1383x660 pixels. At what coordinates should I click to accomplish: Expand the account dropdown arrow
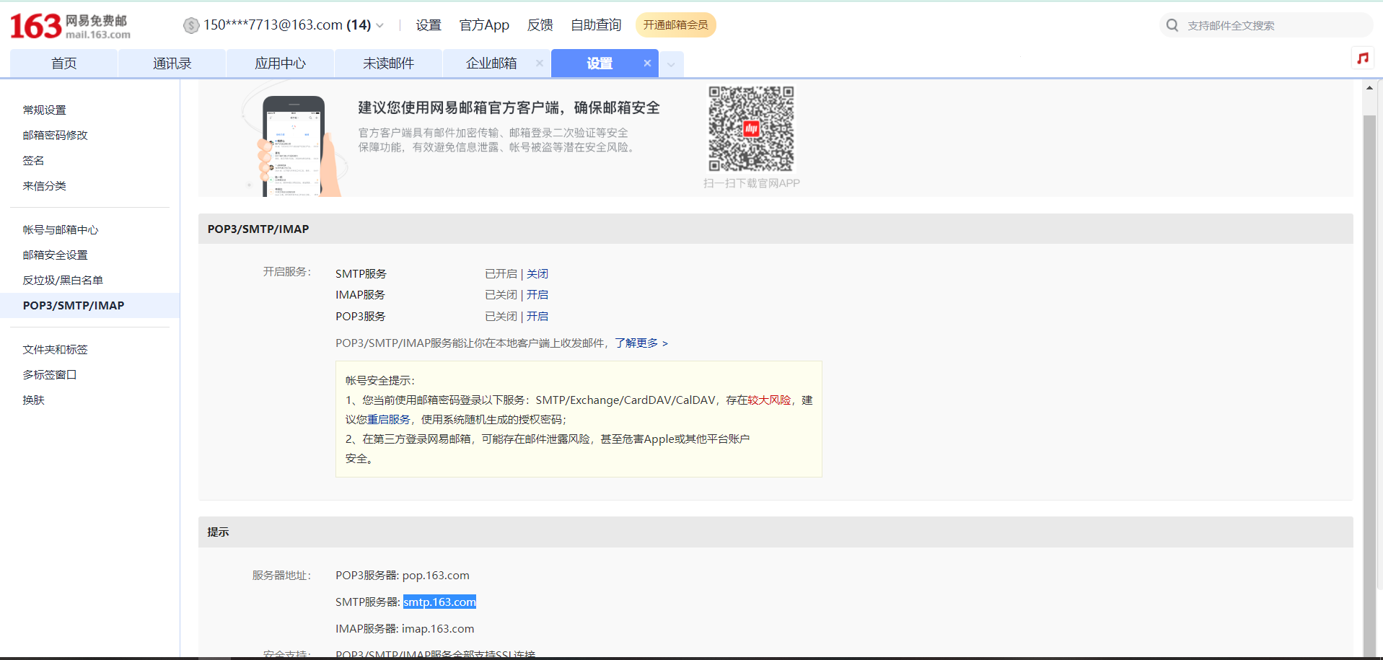380,26
